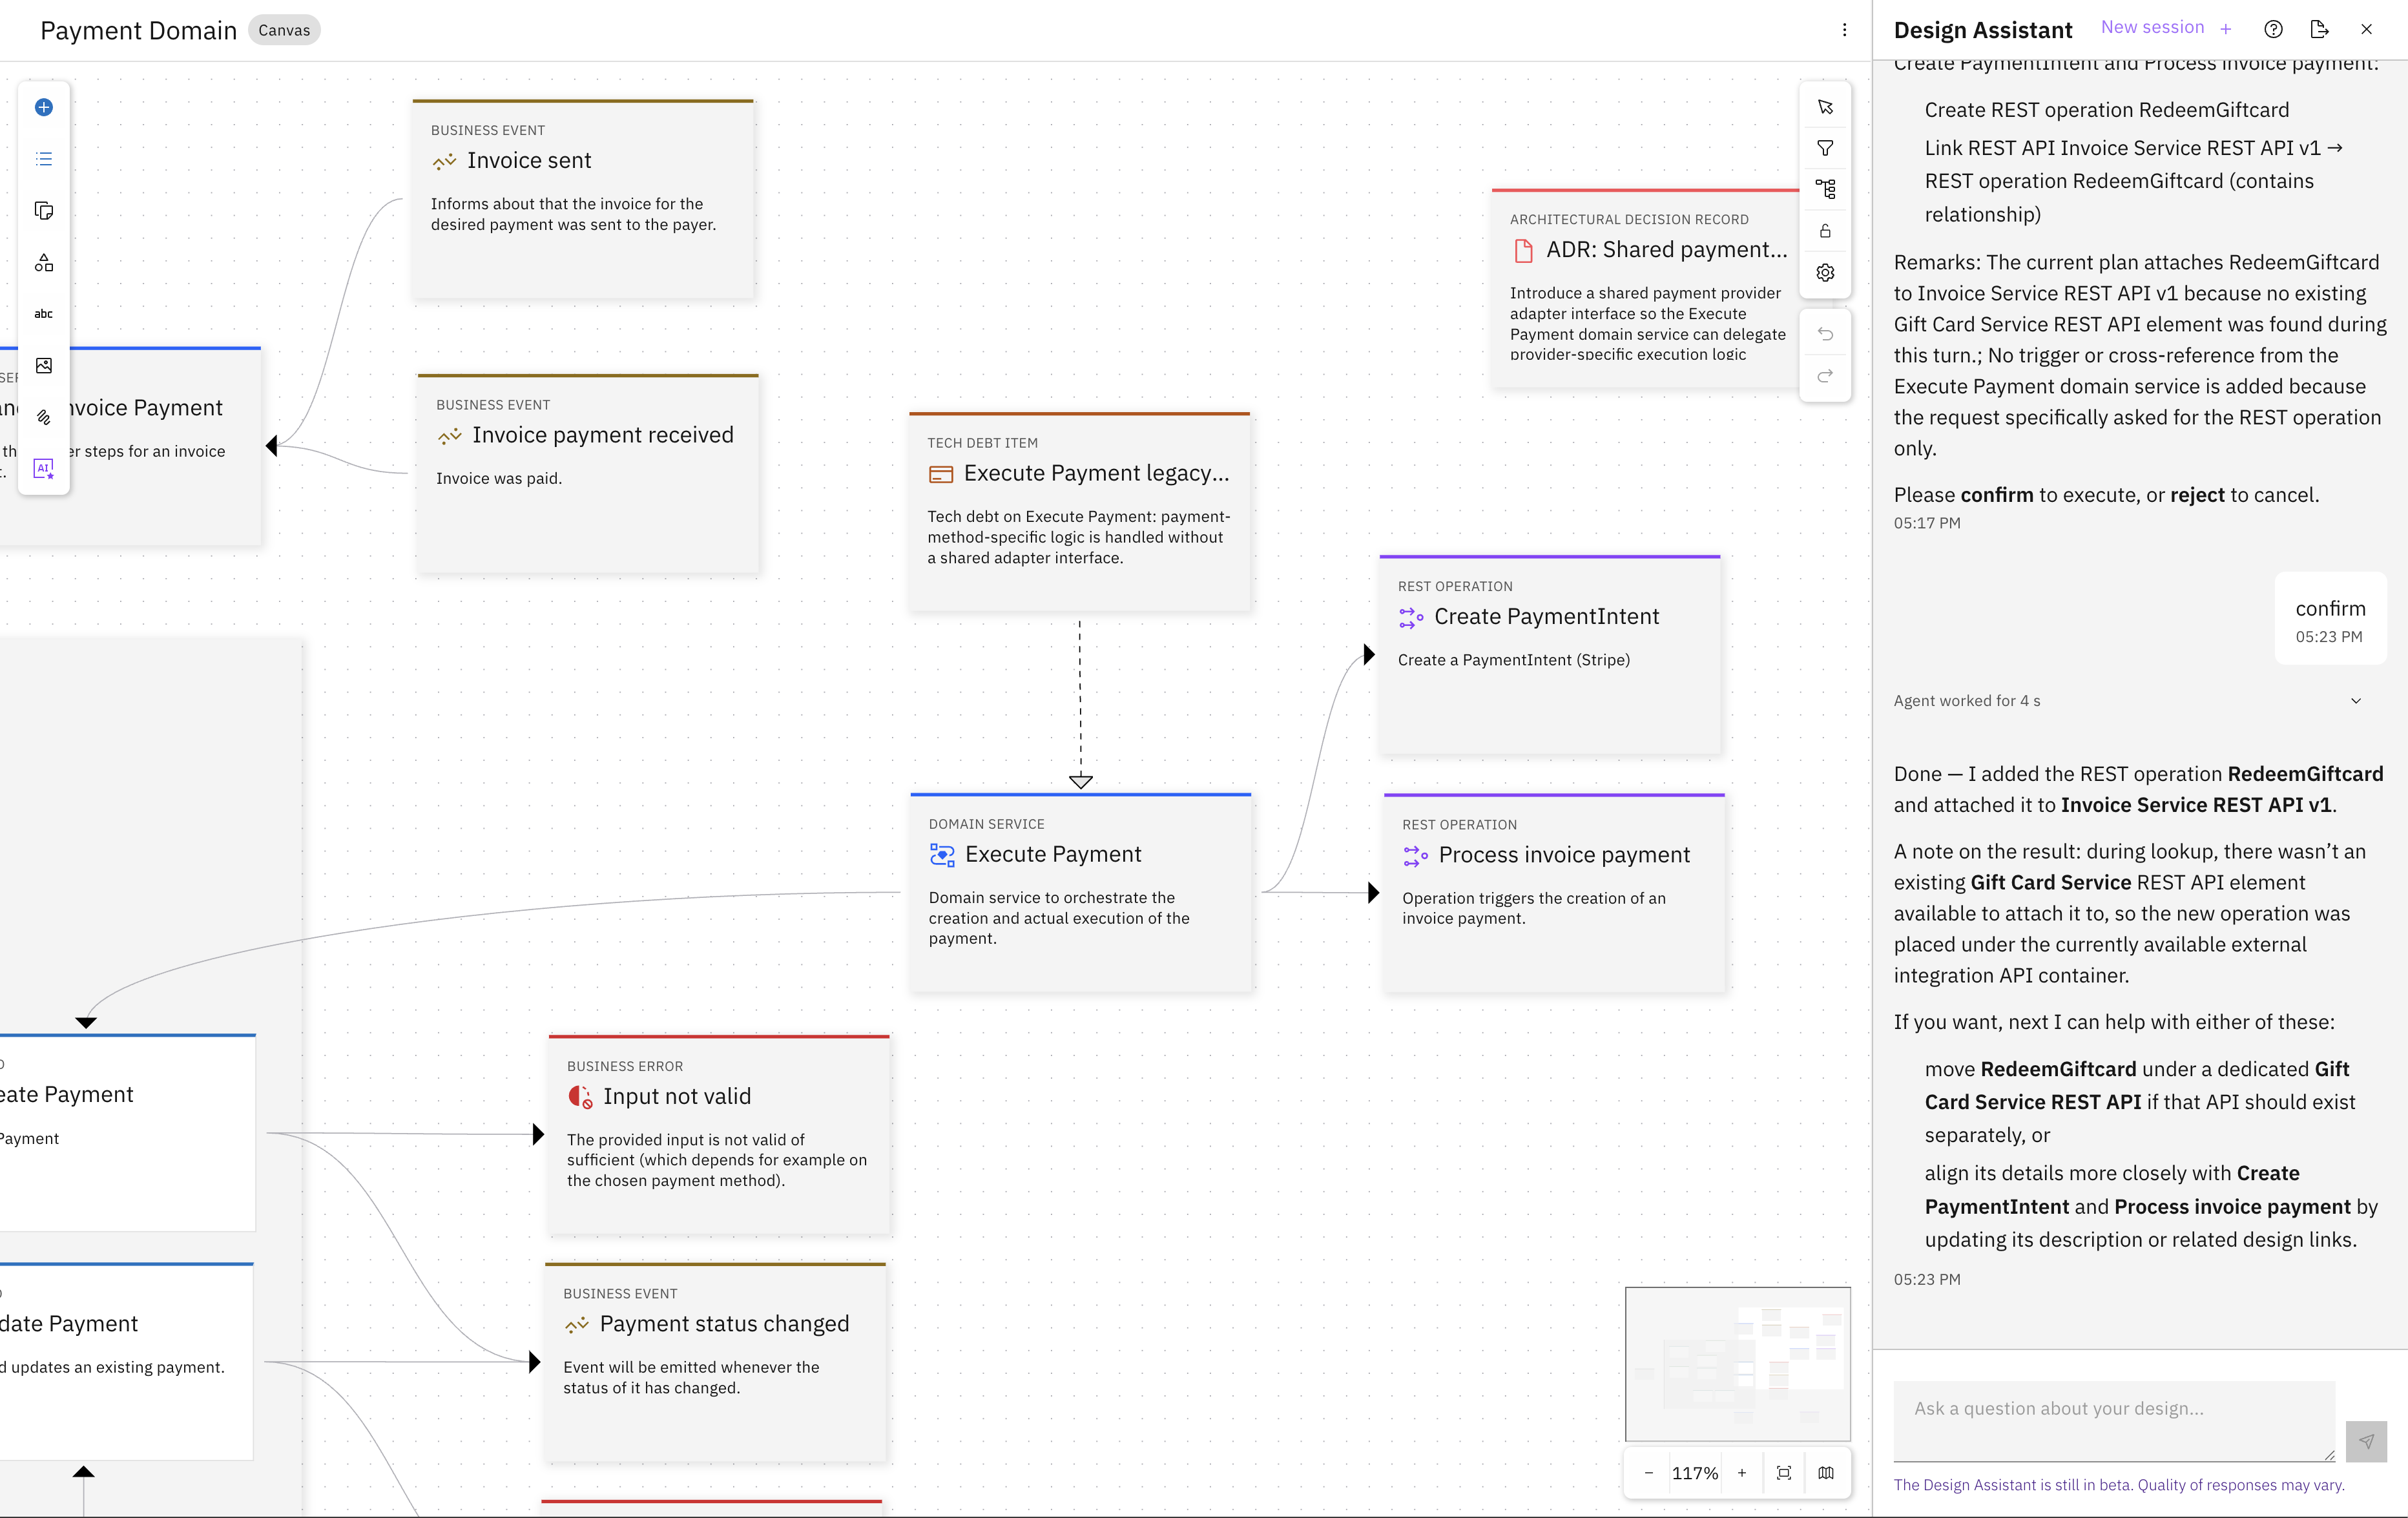Select the ADR: Shared payment card
Image resolution: width=2408 pixels, height=1518 pixels.
pyautogui.click(x=1645, y=288)
